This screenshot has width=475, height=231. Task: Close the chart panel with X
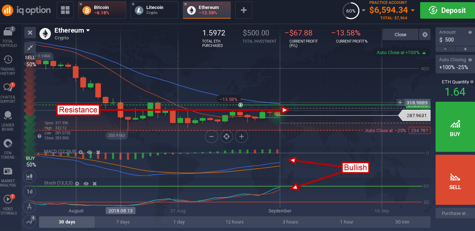30,33
